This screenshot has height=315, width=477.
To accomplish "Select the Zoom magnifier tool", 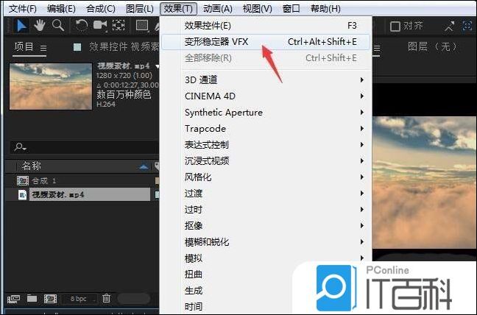I will click(x=58, y=26).
